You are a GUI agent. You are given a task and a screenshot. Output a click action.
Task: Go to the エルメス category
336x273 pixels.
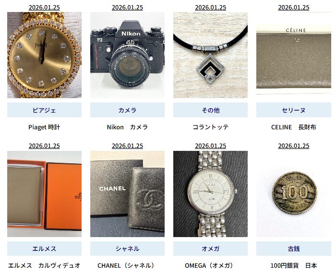pyautogui.click(x=44, y=249)
